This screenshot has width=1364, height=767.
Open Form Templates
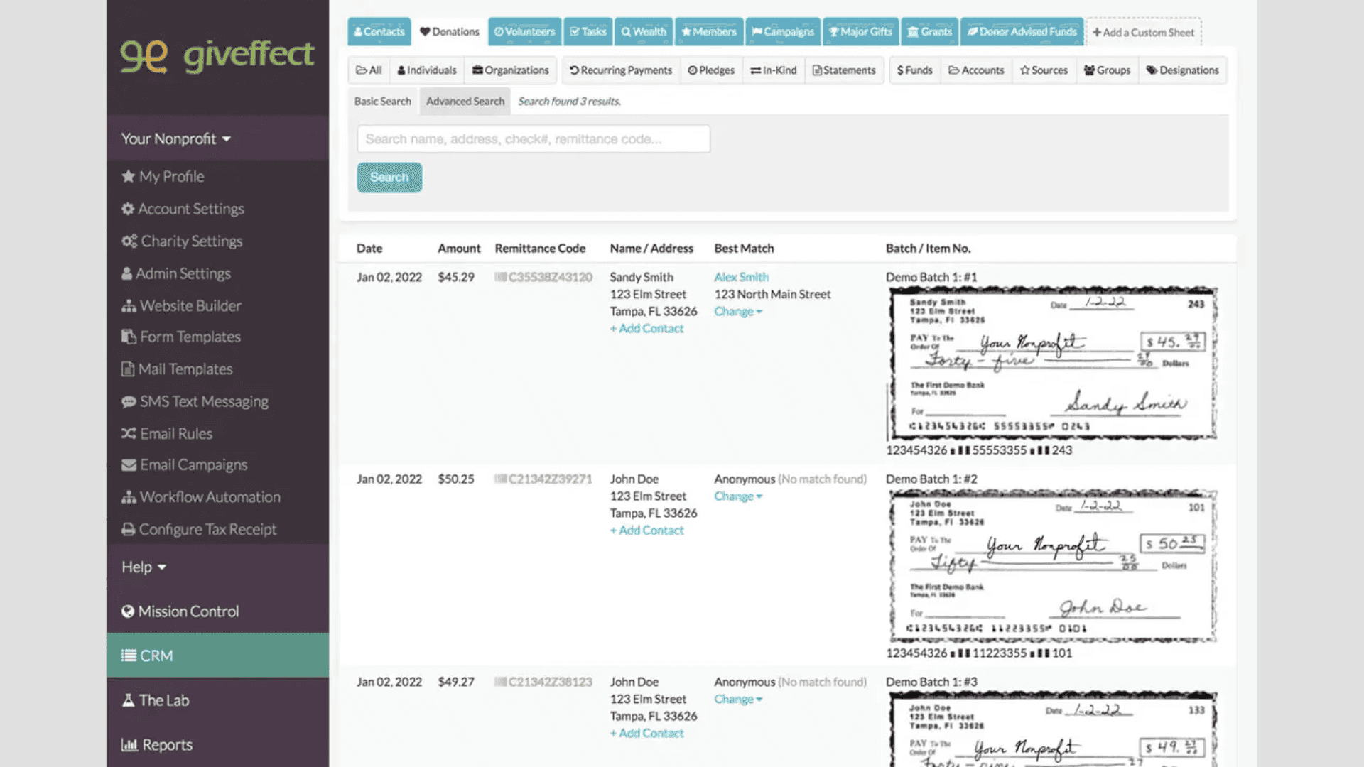click(x=181, y=337)
